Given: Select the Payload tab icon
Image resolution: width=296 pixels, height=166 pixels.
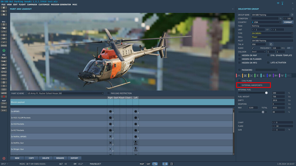Looking at the screenshot, I should click(245, 76).
